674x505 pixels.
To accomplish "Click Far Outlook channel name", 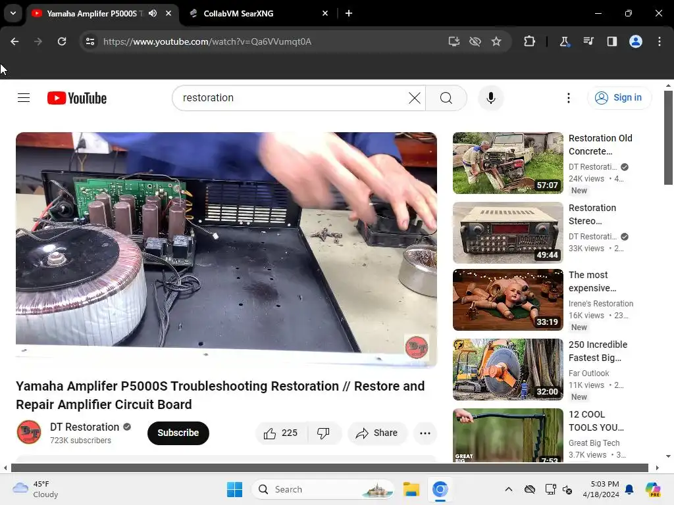I will click(x=589, y=373).
